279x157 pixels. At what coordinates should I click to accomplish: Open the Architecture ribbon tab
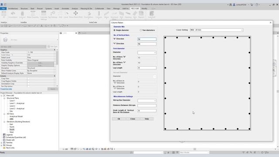coord(13,9)
